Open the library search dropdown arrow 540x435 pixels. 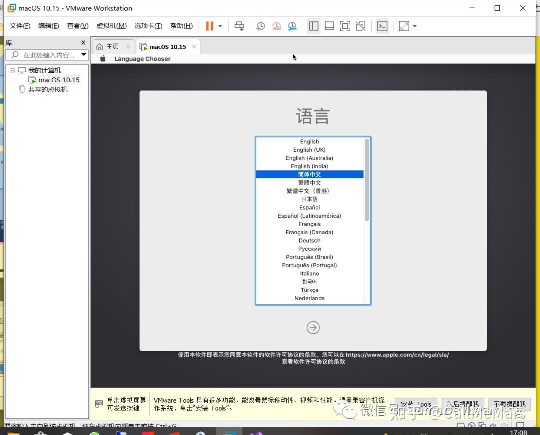84,54
